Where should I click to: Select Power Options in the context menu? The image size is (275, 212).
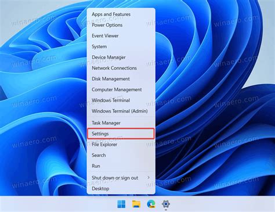point(121,25)
